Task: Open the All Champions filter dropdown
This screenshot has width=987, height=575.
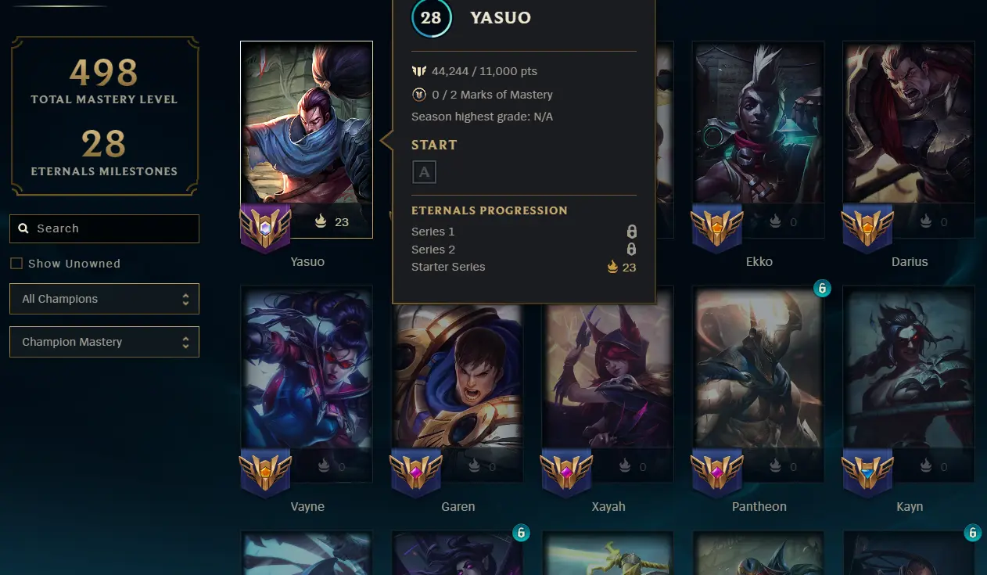Action: tap(104, 299)
